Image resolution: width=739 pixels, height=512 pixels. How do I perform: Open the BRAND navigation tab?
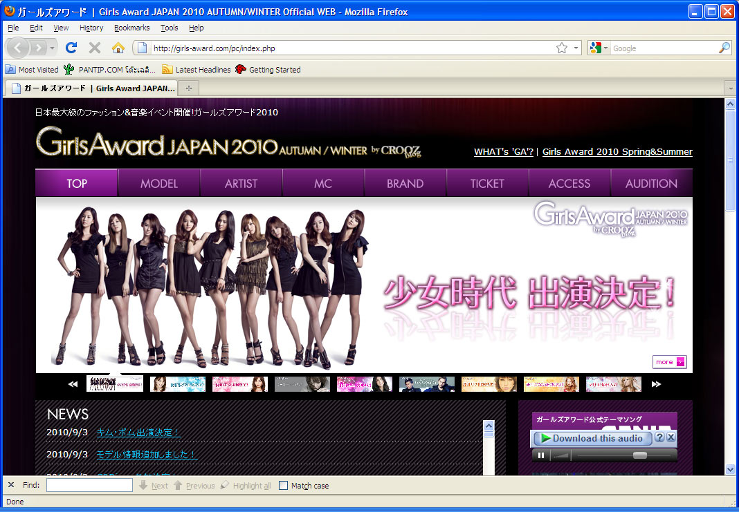[x=405, y=183]
